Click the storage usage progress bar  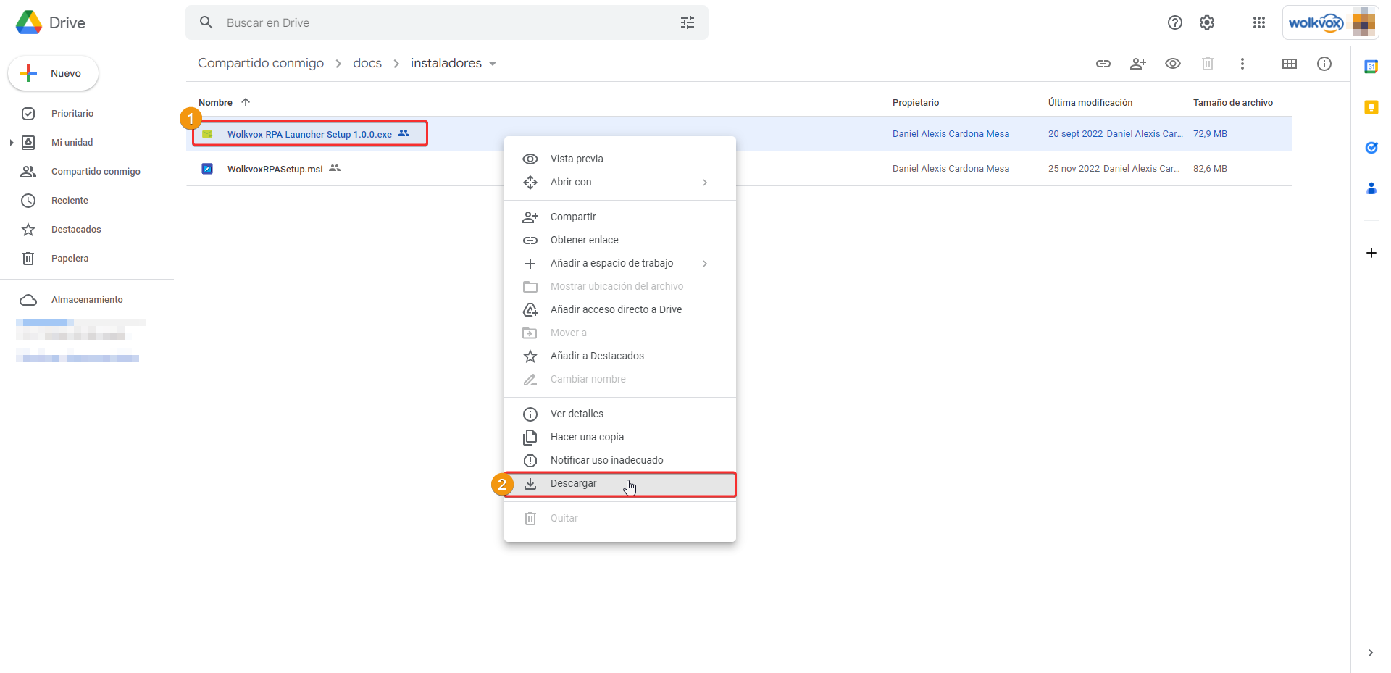click(81, 322)
